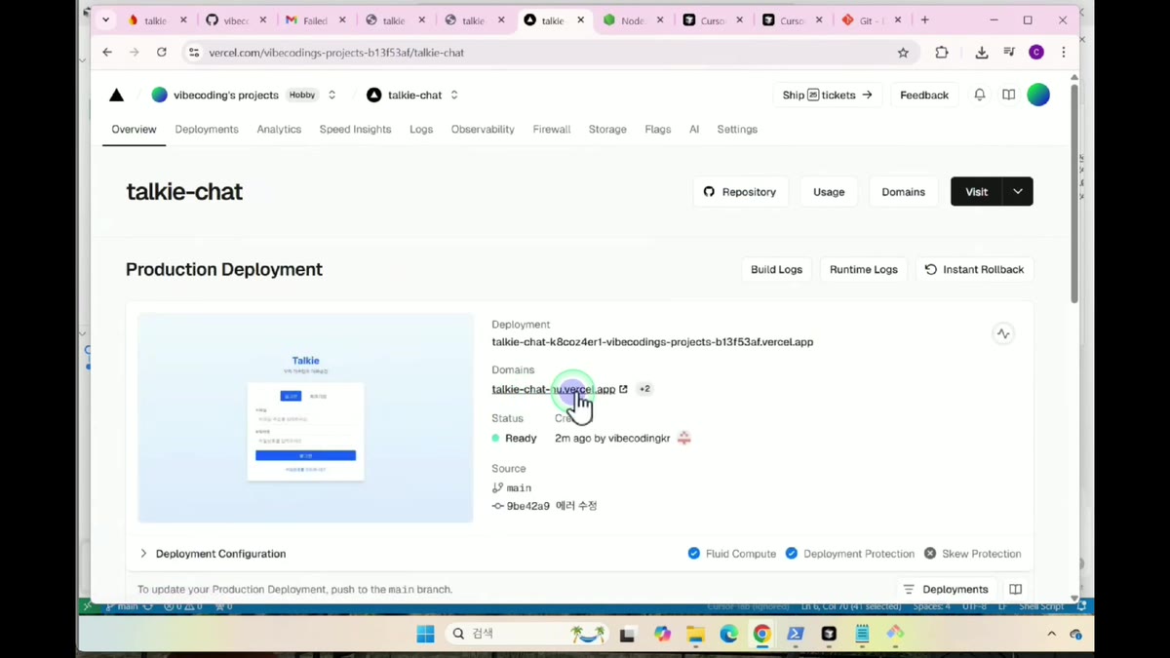1170x658 pixels.
Task: Click the Vercel triangle logo
Action: (x=116, y=95)
